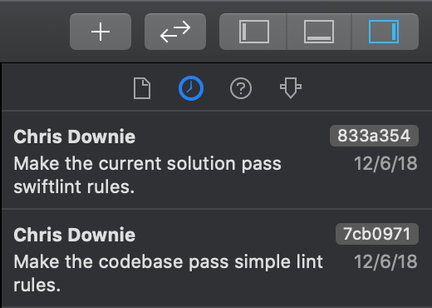The image size is (432, 308).
Task: Click the first commit's 12/6/18 date
Action: (x=385, y=163)
